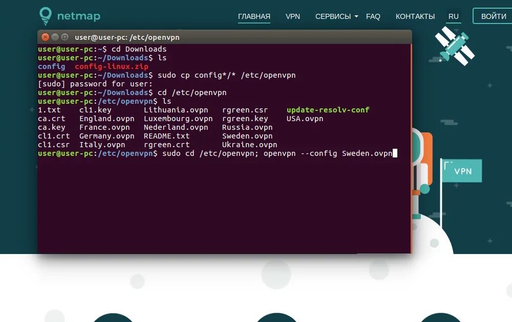Click Germany.ovpn in the listing
The image size is (512, 322).
pos(107,136)
